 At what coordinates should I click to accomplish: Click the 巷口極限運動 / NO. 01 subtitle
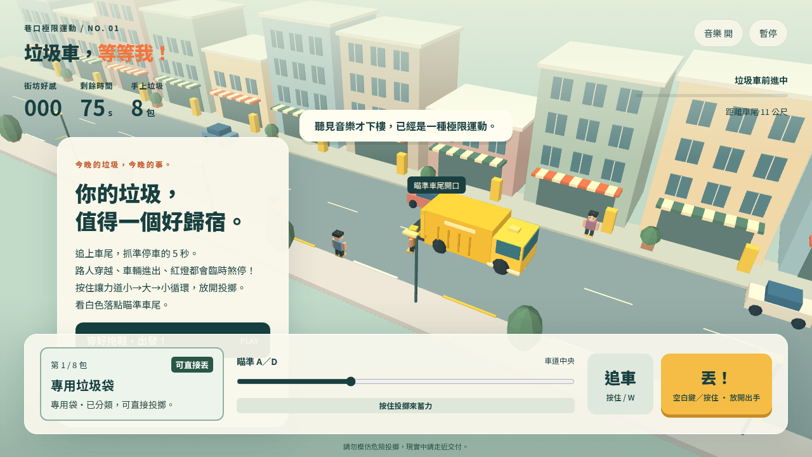click(x=72, y=29)
